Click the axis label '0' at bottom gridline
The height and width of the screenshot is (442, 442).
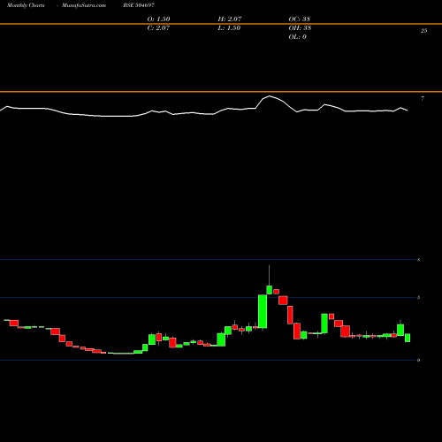tap(418, 360)
